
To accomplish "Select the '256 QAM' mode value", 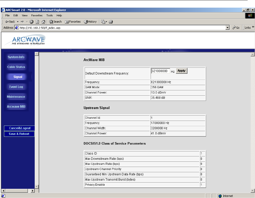I will 157,87.
